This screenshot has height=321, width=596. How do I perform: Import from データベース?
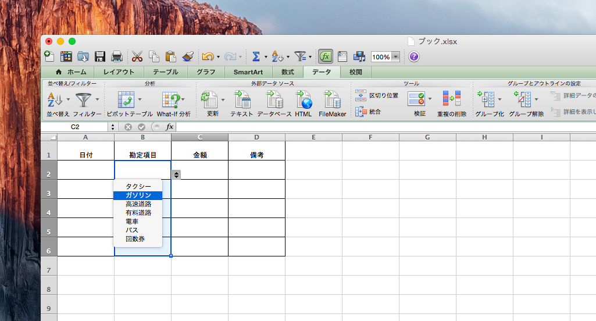[x=274, y=99]
